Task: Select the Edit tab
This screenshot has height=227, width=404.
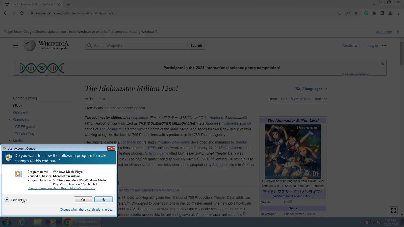Action: 284,99
